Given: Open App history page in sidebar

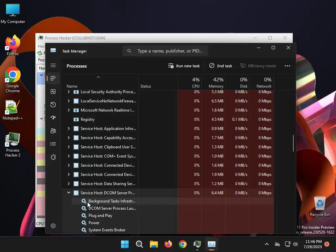Looking at the screenshot, I should [53, 105].
